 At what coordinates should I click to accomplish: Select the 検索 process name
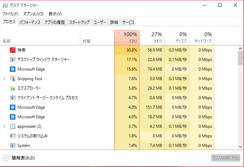click(x=22, y=50)
